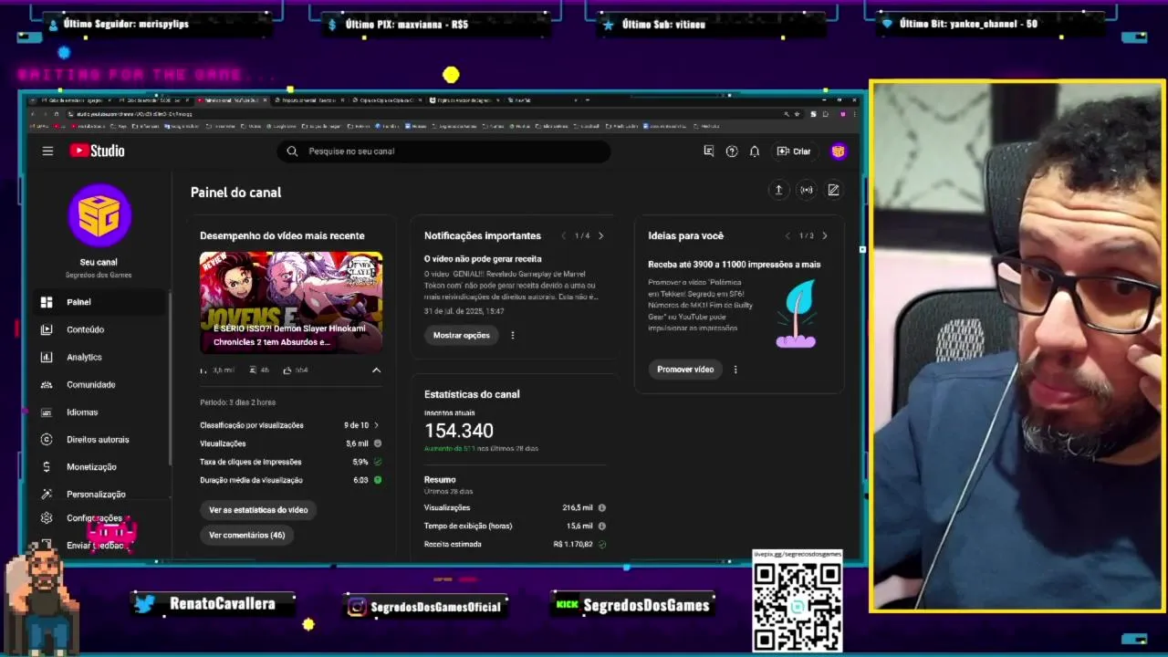Open Monetização in the sidebar

(99, 467)
